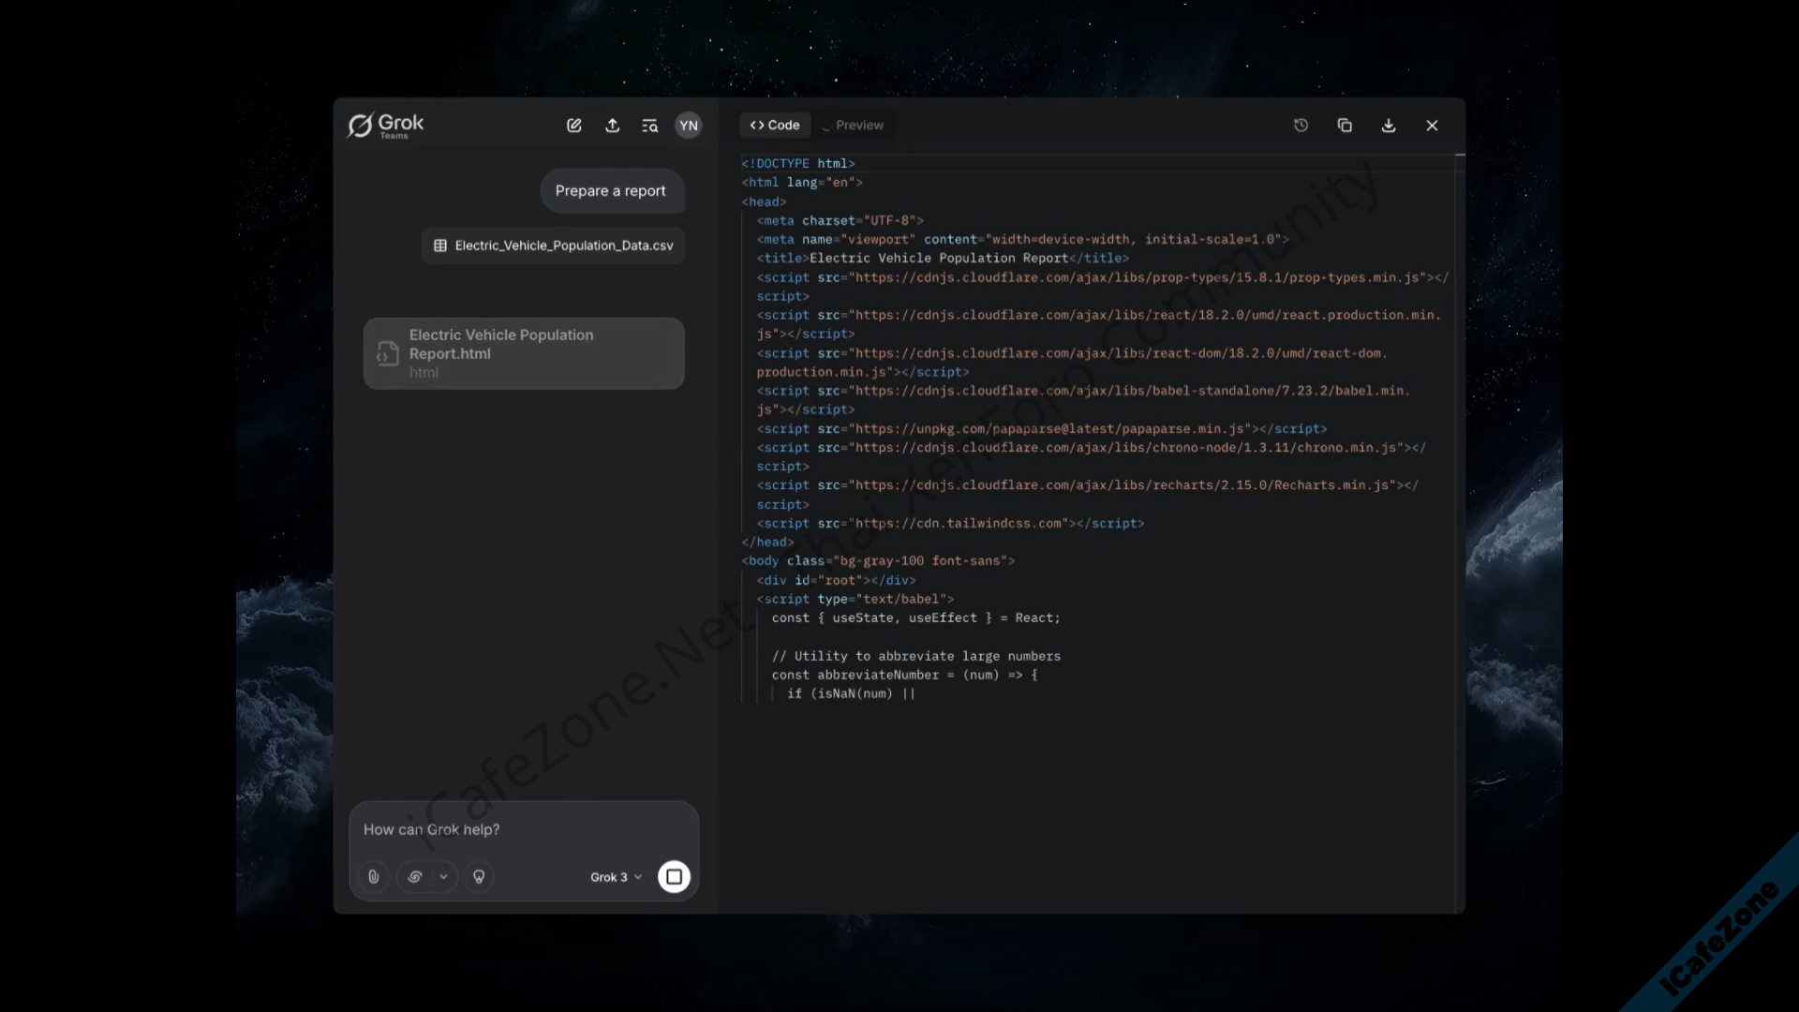This screenshot has width=1799, height=1012.
Task: Open the YN profile avatar
Action: tap(689, 126)
